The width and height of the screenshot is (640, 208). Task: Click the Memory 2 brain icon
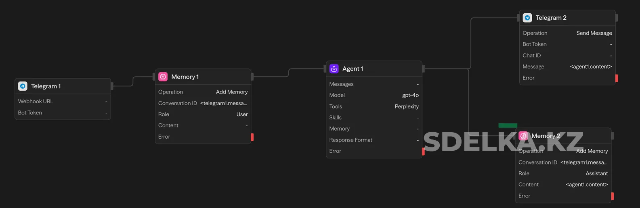pos(523,136)
